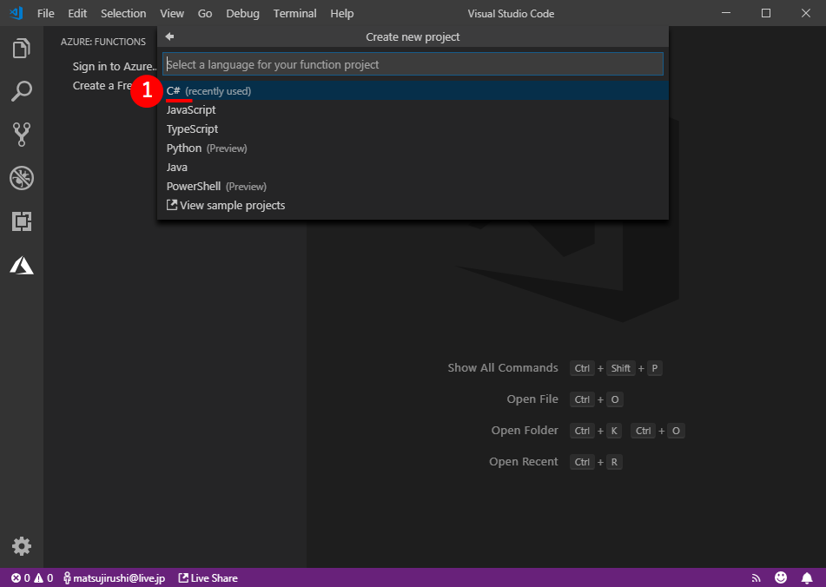
Task: Start Live Share from status bar
Action: [x=208, y=578]
